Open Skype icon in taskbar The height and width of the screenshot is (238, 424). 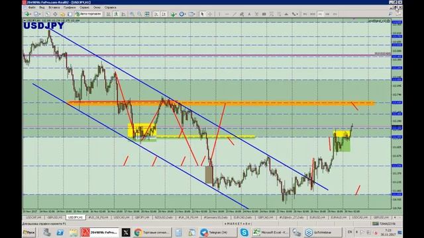[x=244, y=232]
